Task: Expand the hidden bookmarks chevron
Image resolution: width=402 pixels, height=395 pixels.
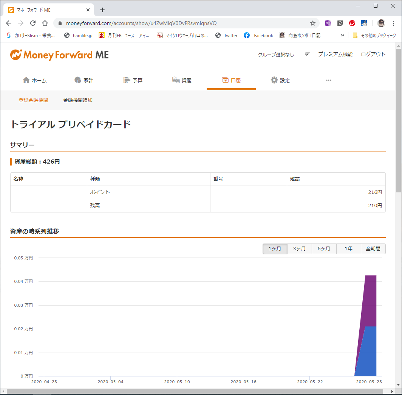Action: pos(343,36)
